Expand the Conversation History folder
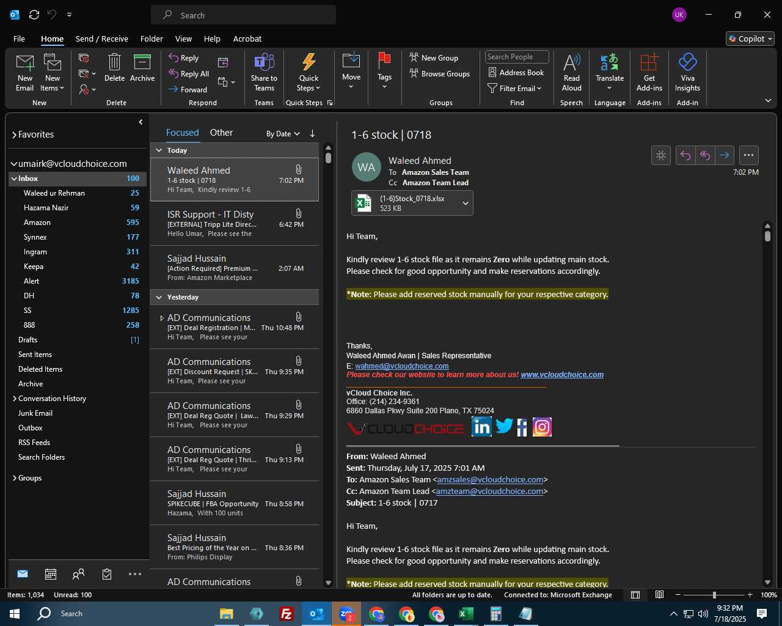The height and width of the screenshot is (626, 782). click(x=15, y=399)
